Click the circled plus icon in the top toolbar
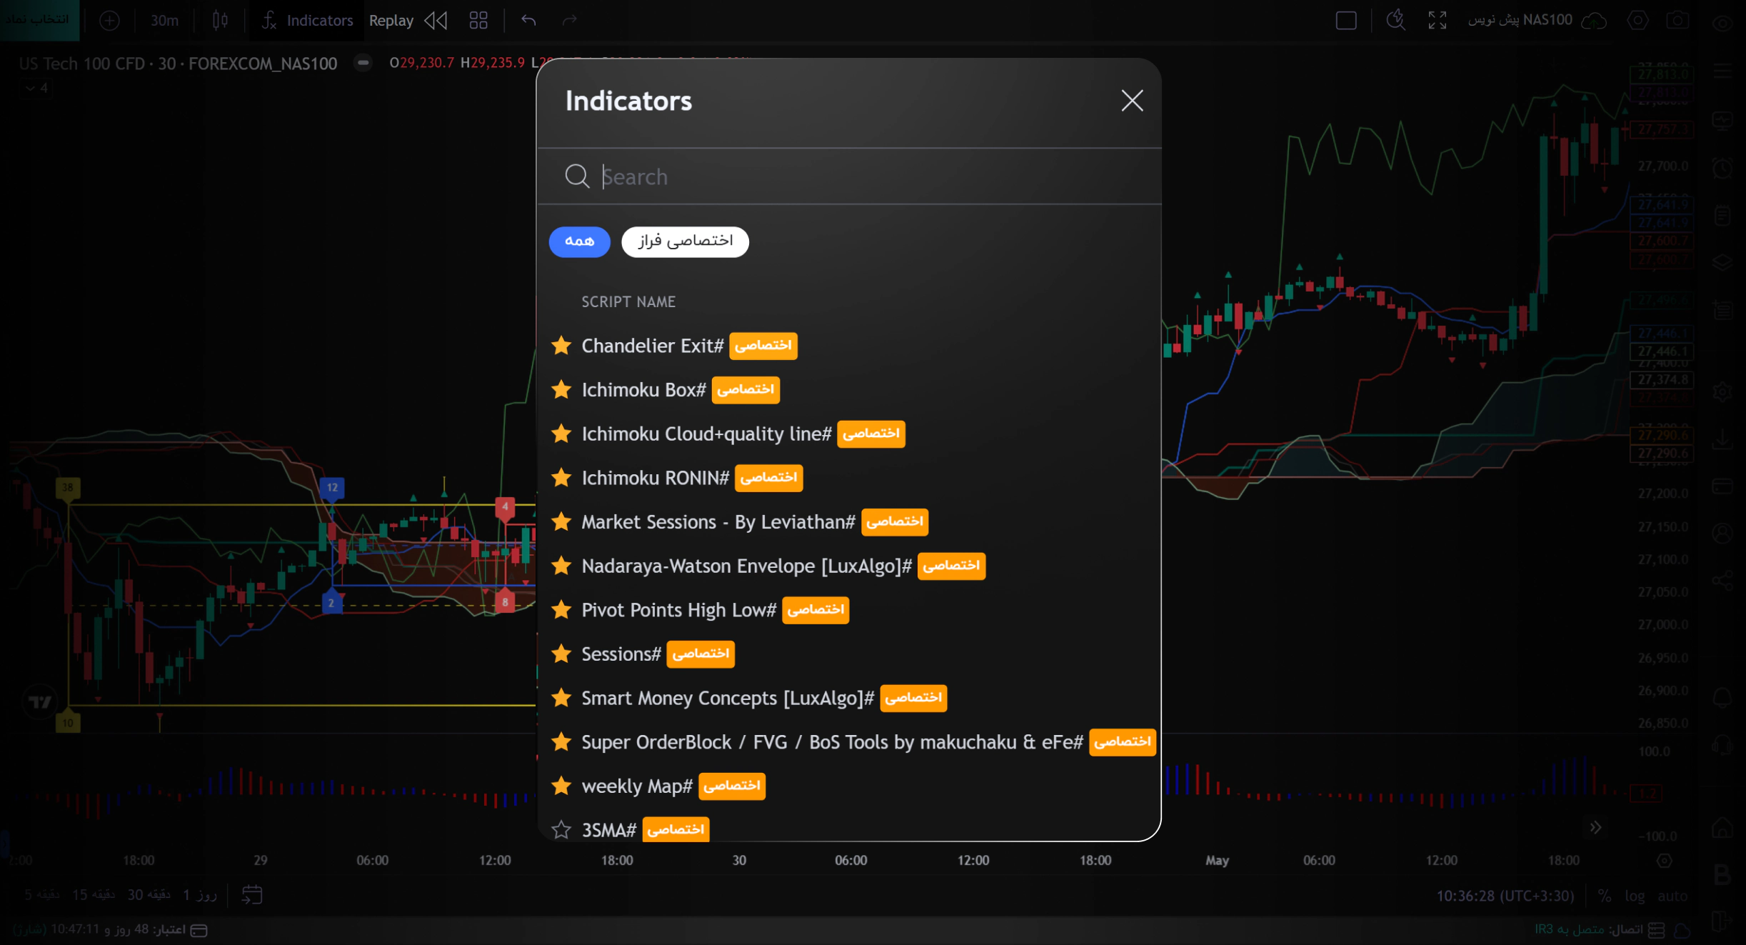 [109, 21]
